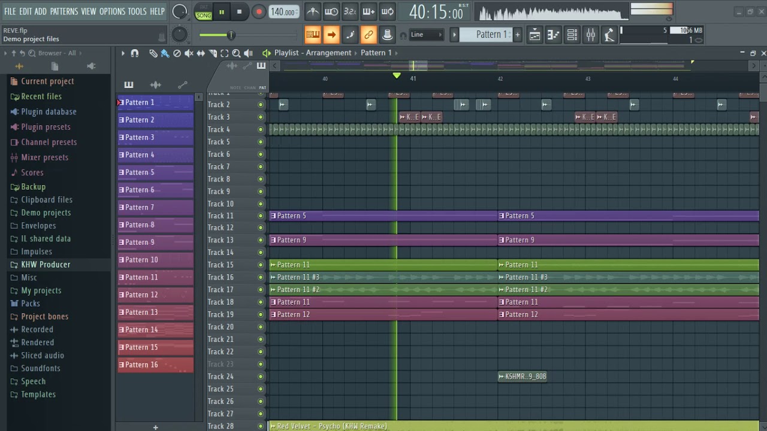Show audio clips in the picker panel
767x431 pixels.
156,85
